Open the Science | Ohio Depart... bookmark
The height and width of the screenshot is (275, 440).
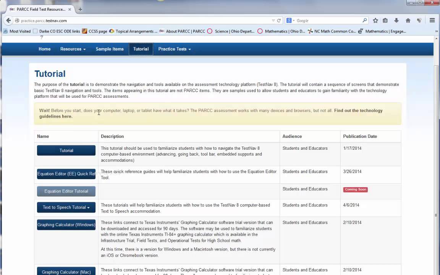[x=231, y=31]
